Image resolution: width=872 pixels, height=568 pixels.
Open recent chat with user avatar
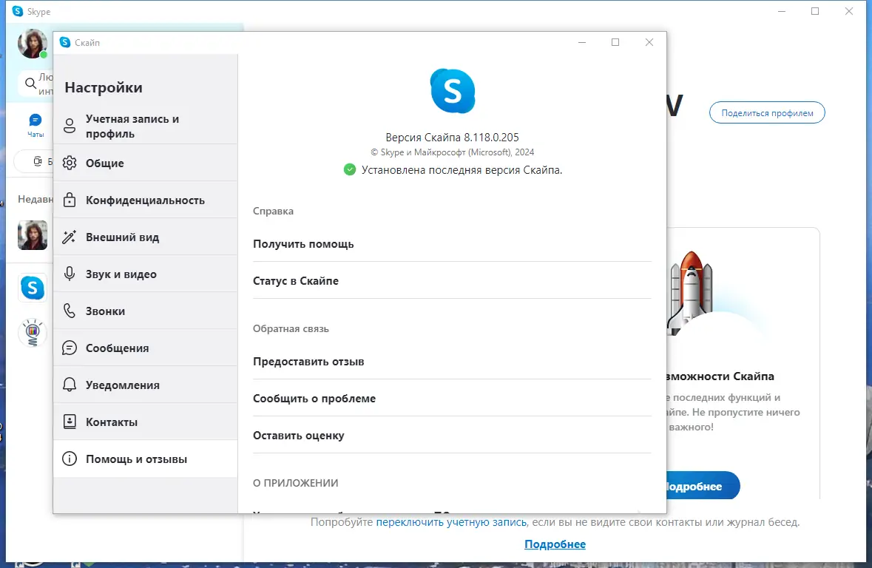coord(33,234)
